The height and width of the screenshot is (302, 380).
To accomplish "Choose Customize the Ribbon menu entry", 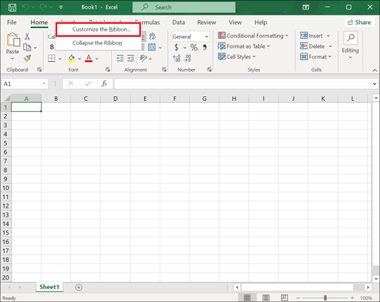I will [x=98, y=29].
